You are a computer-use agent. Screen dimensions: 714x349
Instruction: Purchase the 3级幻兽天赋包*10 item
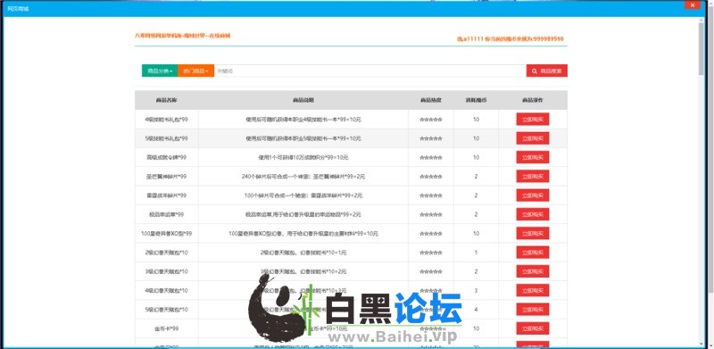(x=532, y=271)
